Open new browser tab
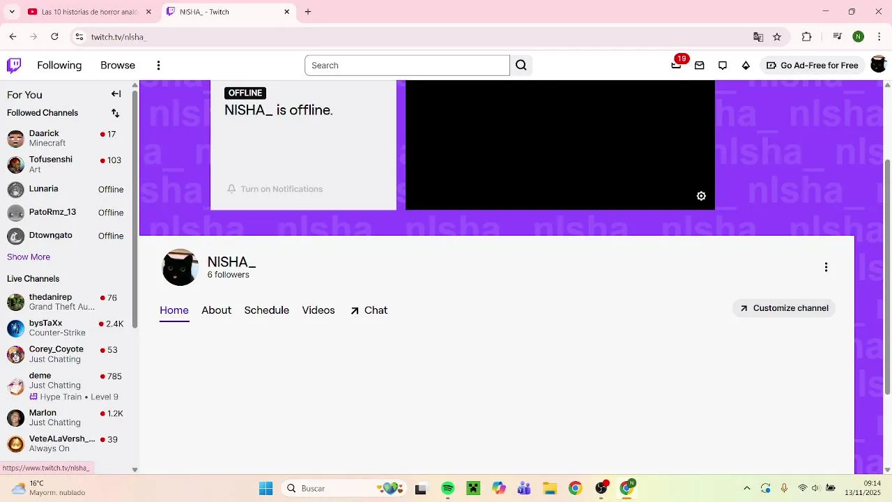 308,12
